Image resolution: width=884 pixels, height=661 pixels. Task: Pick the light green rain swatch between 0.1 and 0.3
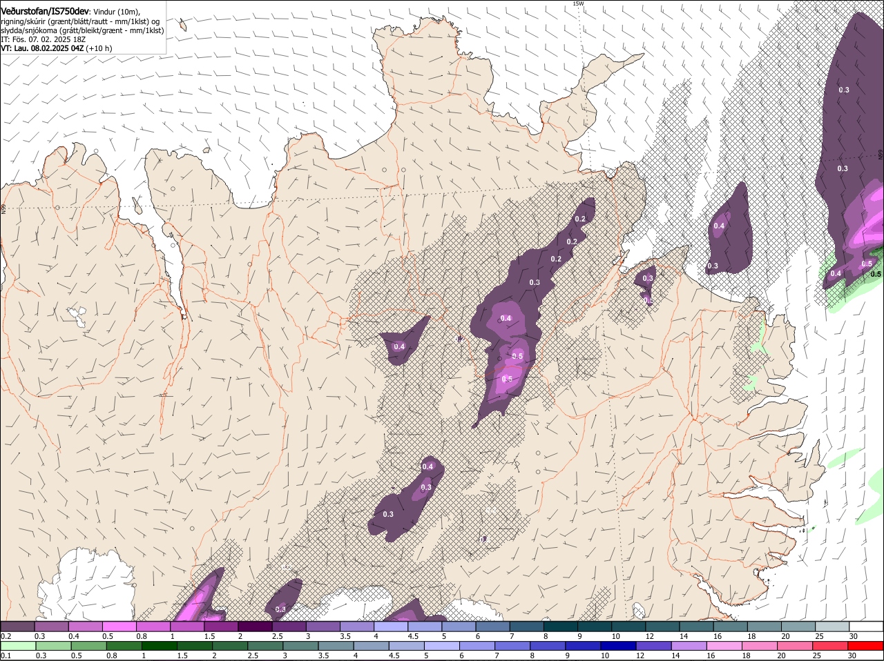point(18,646)
